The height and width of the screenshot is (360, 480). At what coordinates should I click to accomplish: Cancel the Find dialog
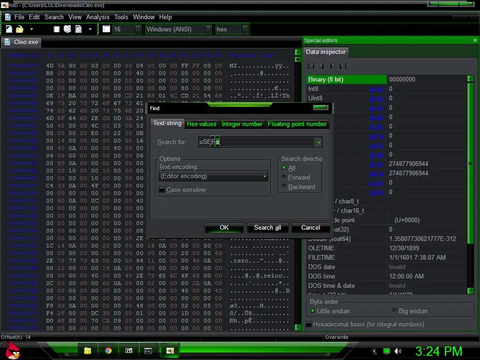tap(311, 228)
